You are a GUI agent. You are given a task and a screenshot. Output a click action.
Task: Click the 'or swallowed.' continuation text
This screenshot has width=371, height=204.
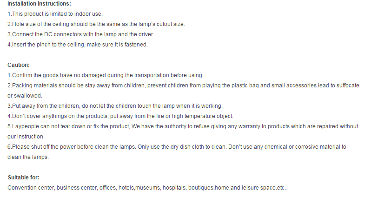click(x=25, y=96)
